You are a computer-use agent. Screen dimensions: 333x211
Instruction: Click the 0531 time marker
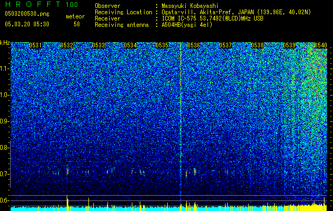click(x=35, y=45)
